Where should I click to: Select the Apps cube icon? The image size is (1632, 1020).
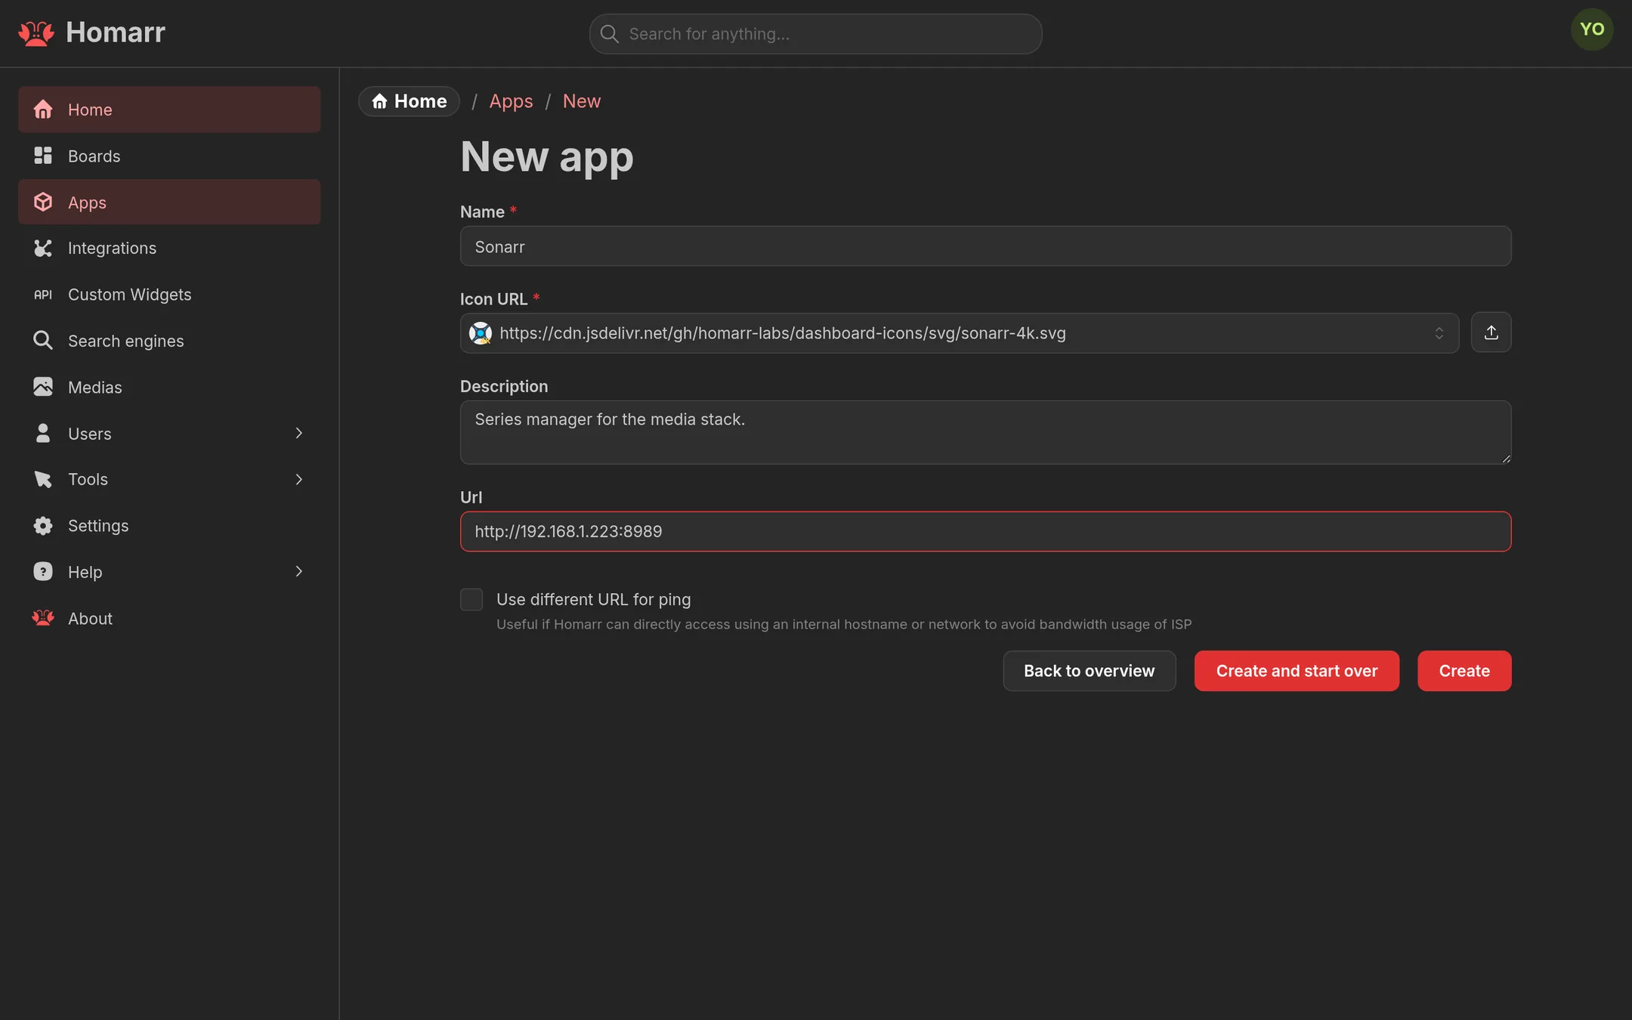coord(43,202)
